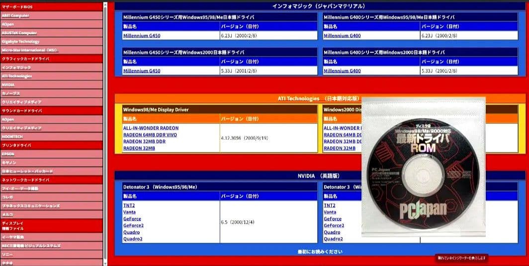Viewport: 529px width, 266px height.
Task: Open Quadro link under Detonator 3 Windows95/98/Me
Action: 132,232
